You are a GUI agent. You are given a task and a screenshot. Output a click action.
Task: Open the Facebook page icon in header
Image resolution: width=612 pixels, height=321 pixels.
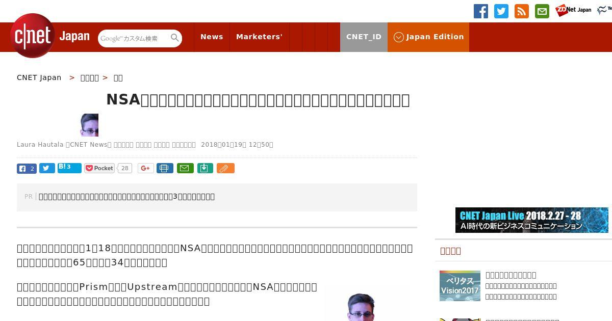point(481,11)
